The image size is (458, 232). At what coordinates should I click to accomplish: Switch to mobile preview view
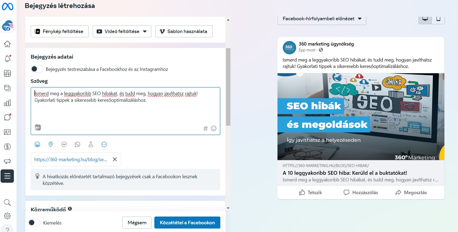[438, 19]
